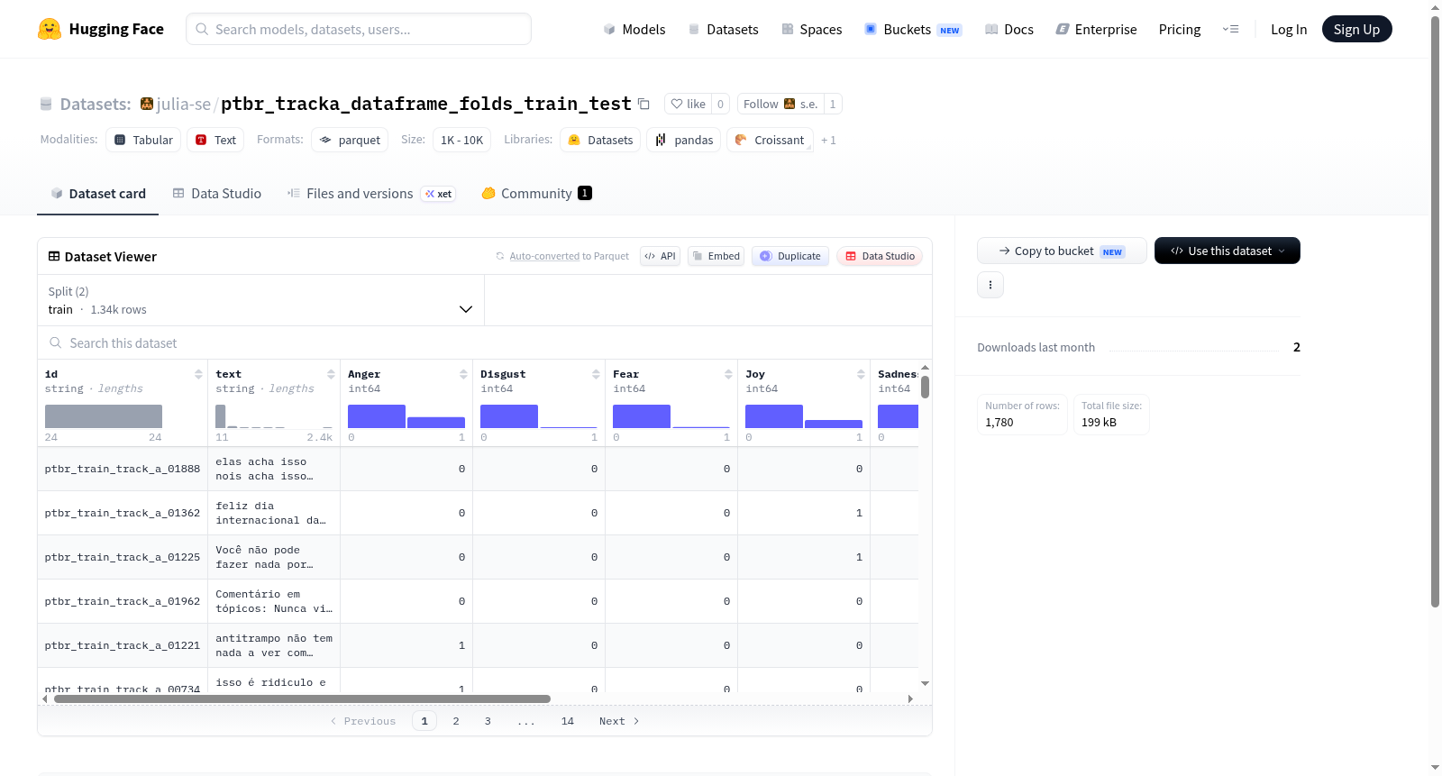Screen dimensions: 1442x776
Task: Click the table vertical scrollbar thumb
Action: pos(925,387)
